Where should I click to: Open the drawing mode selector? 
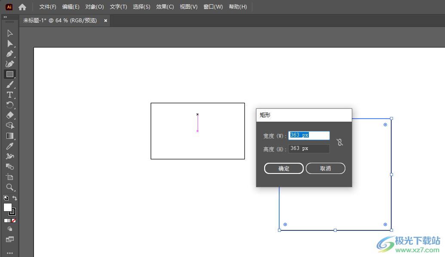tap(9, 229)
